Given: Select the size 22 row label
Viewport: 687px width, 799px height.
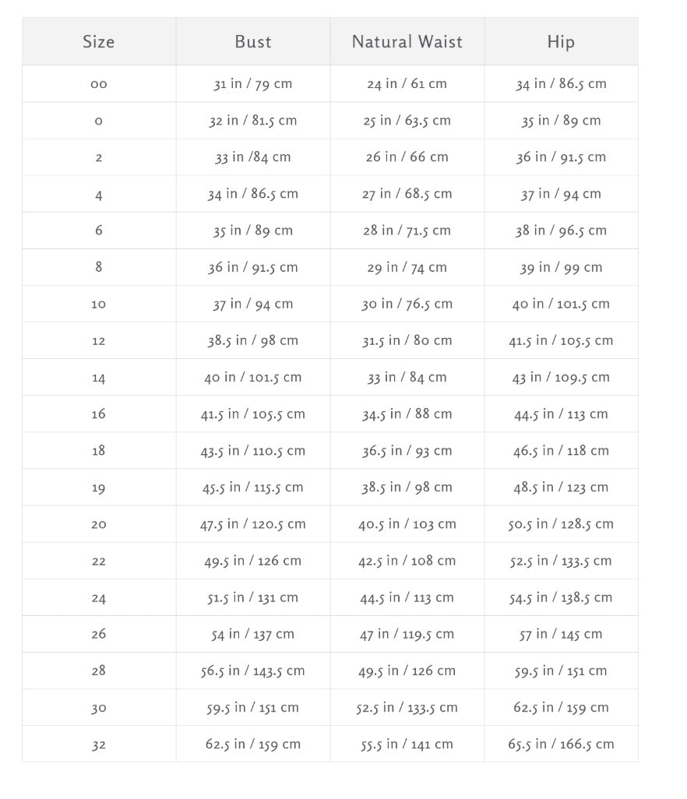Looking at the screenshot, I should pyautogui.click(x=99, y=561).
